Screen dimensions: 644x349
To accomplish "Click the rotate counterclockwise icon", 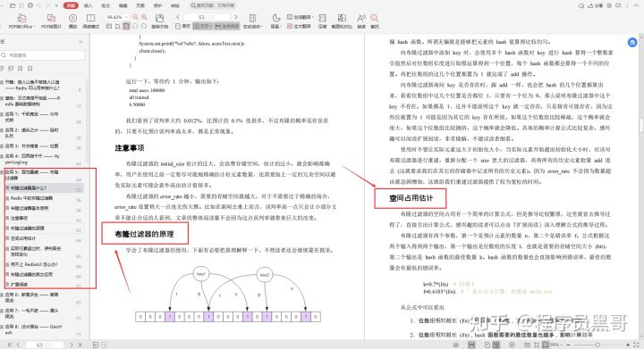I will 135,26.
